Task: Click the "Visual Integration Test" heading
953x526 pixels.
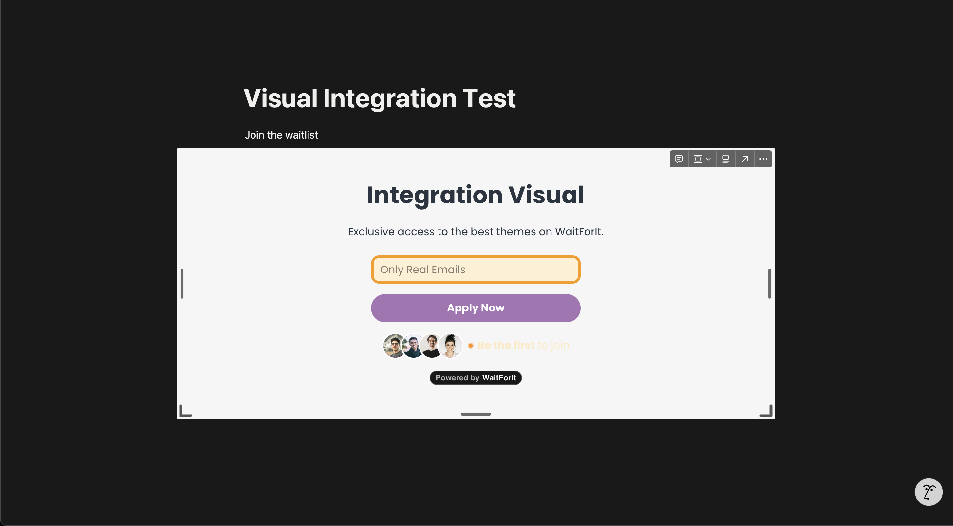Action: (380, 98)
